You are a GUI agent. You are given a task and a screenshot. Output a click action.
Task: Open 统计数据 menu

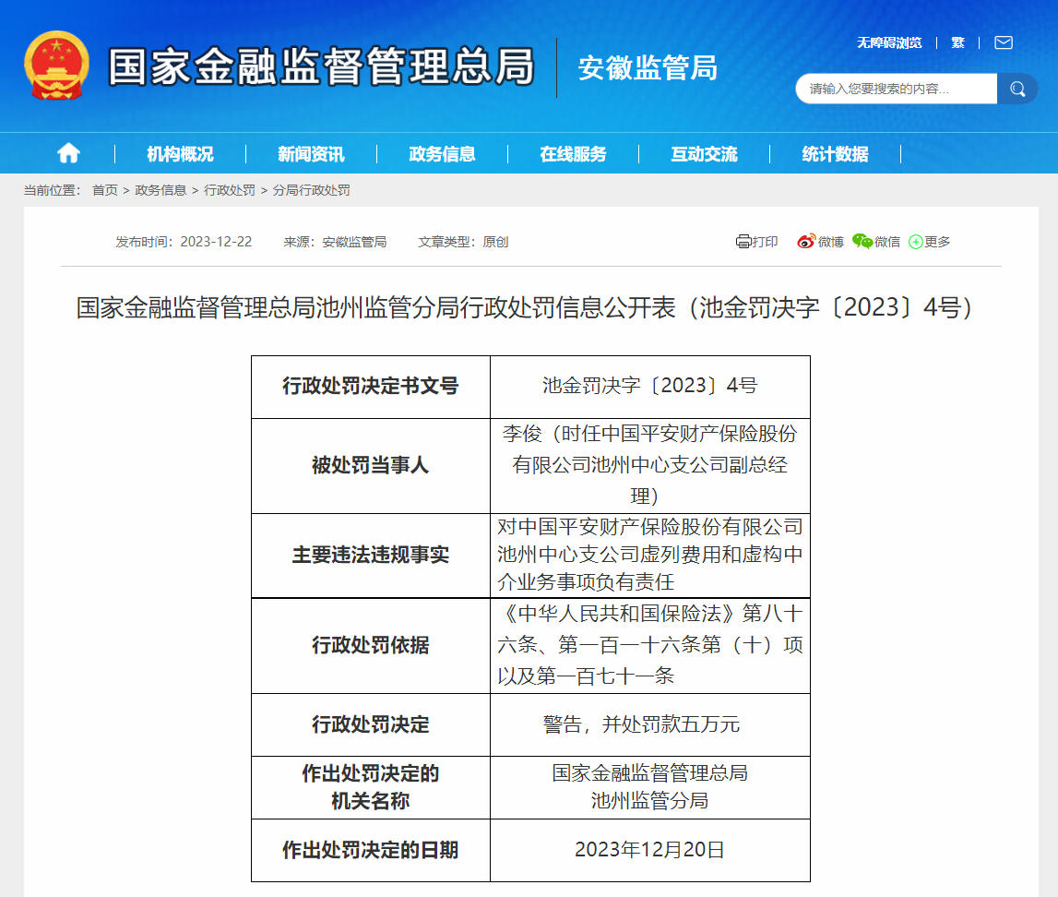[835, 154]
